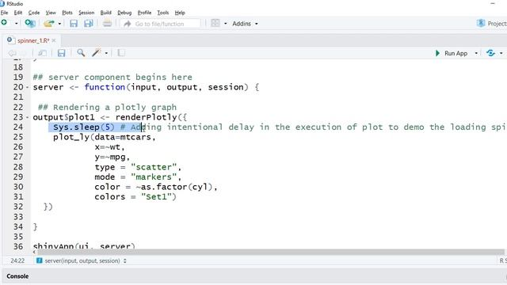Viewport: 507px width, 285px height.
Task: Click the 24:22 cursor position indicator
Action: pyautogui.click(x=17, y=260)
